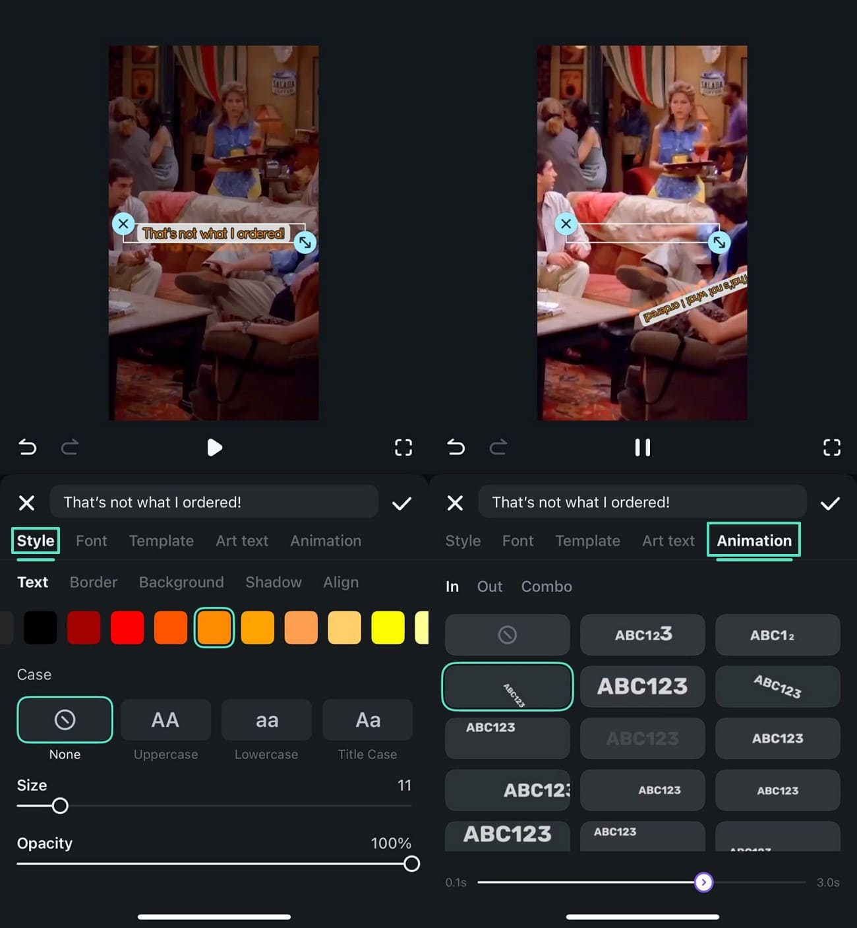Screen dimensions: 857x928
Task: Pick the selected orange swatch
Action: pyautogui.click(x=214, y=627)
